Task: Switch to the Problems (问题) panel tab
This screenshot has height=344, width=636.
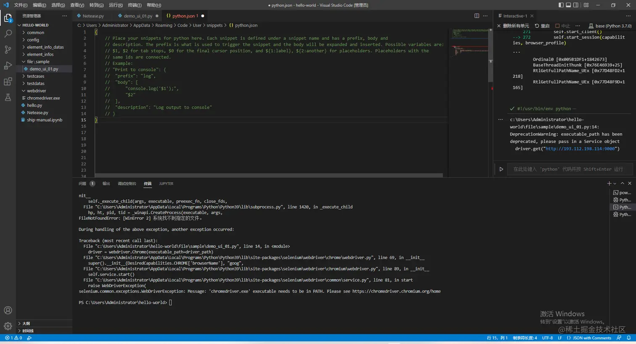Action: pos(87,184)
